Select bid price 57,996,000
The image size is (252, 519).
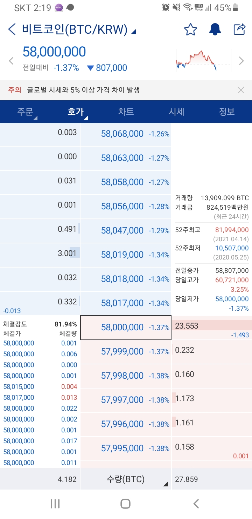(x=126, y=424)
